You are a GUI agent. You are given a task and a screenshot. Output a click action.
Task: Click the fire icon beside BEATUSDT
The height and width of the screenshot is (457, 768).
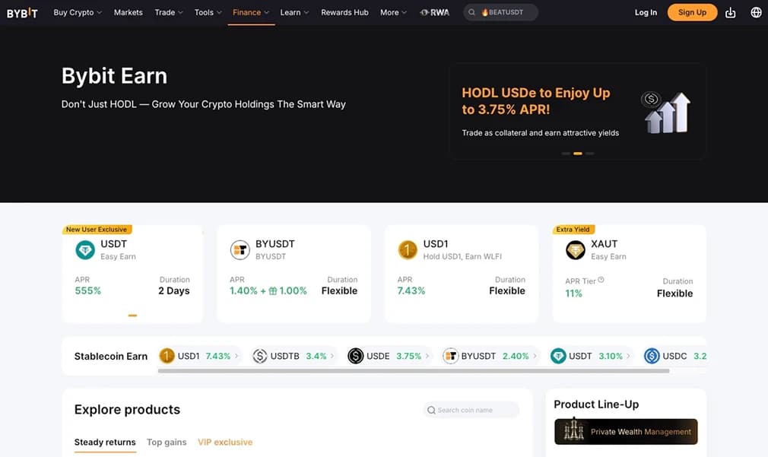(485, 12)
